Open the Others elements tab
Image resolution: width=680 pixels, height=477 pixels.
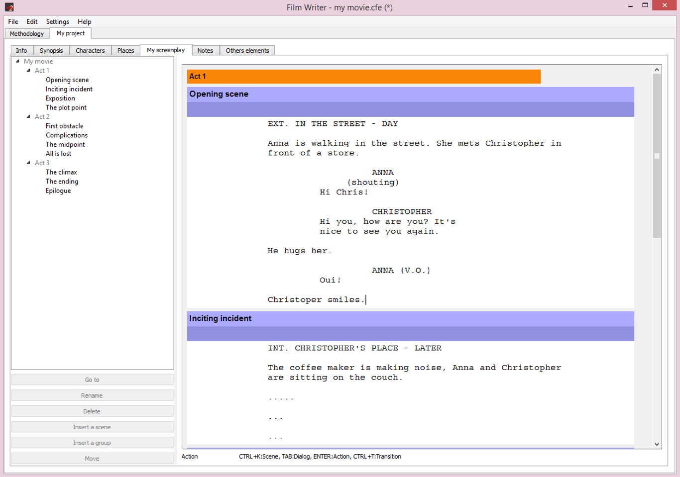tap(247, 50)
